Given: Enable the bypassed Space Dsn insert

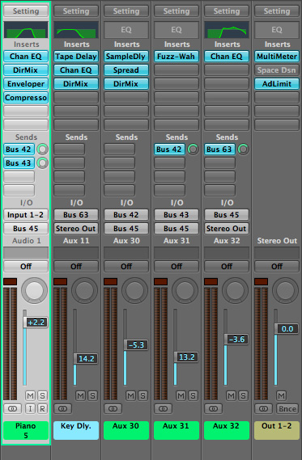Looking at the screenshot, I should (277, 70).
